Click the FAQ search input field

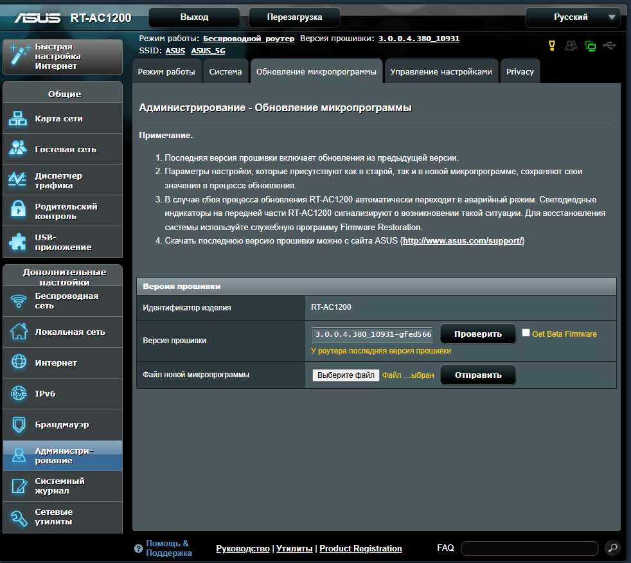click(x=529, y=548)
